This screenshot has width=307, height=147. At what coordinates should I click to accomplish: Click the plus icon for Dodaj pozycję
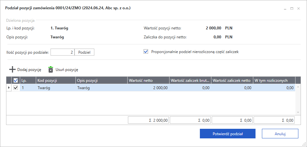[12, 69]
